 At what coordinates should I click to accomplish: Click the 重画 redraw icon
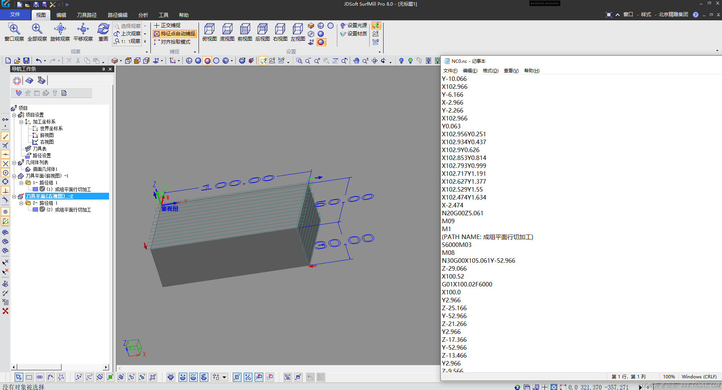pyautogui.click(x=103, y=29)
